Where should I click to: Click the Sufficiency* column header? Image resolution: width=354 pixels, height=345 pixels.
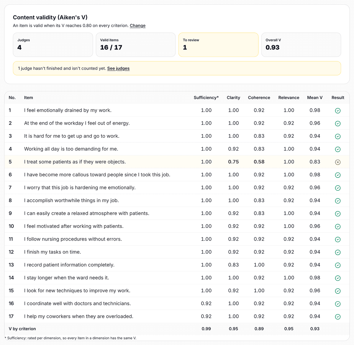[x=206, y=98]
